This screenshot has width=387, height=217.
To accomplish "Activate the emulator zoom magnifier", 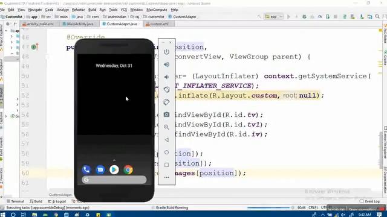I will click(x=167, y=127).
